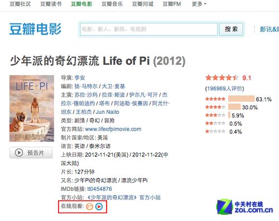This screenshot has width=279, height=221.
Task: Go to 豆瓣音乐 in top navigation
Action: 112,4
